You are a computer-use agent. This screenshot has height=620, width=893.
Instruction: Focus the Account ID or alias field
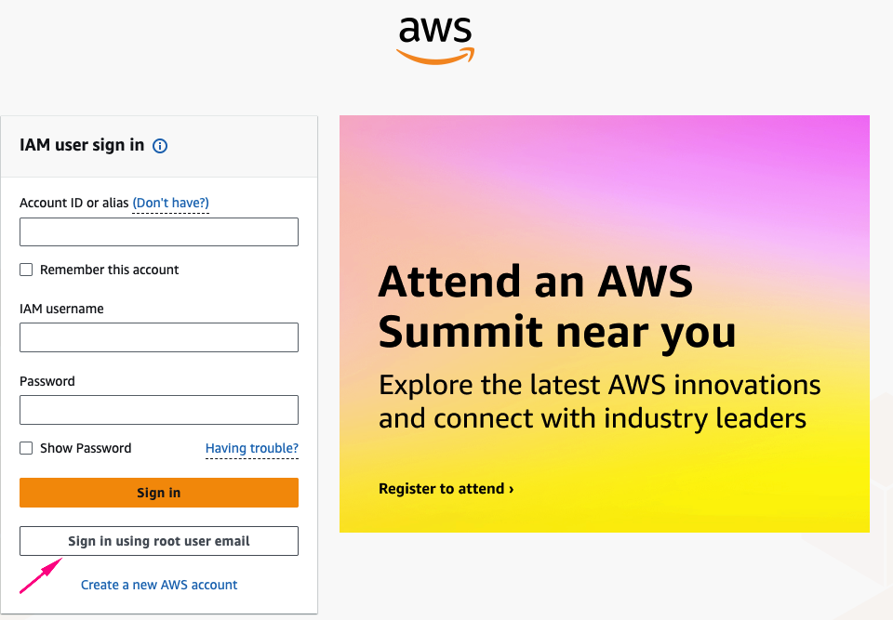[x=159, y=232]
